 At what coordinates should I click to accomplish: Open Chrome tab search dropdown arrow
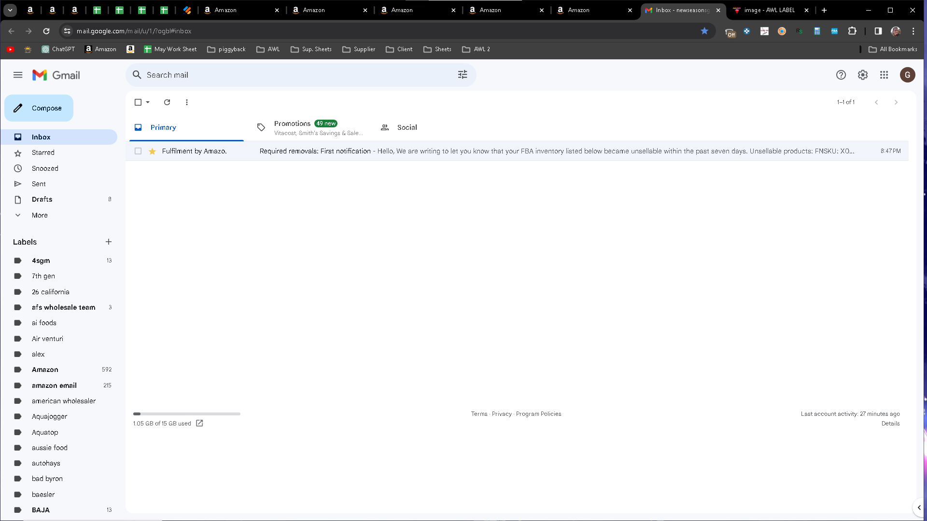10,10
